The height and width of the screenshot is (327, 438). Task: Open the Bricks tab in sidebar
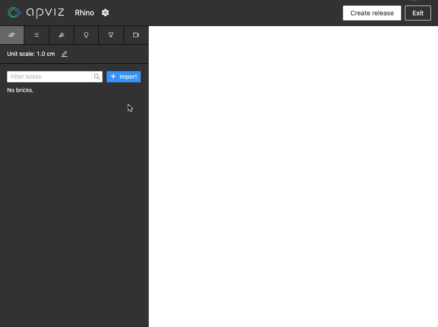click(12, 35)
